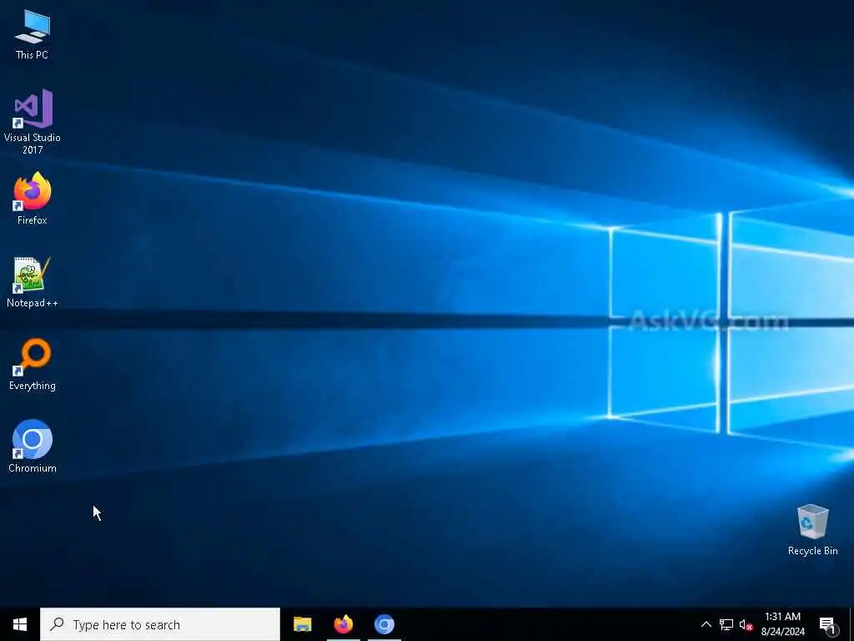Open the network status tray icon
This screenshot has height=641, width=854.
(726, 624)
